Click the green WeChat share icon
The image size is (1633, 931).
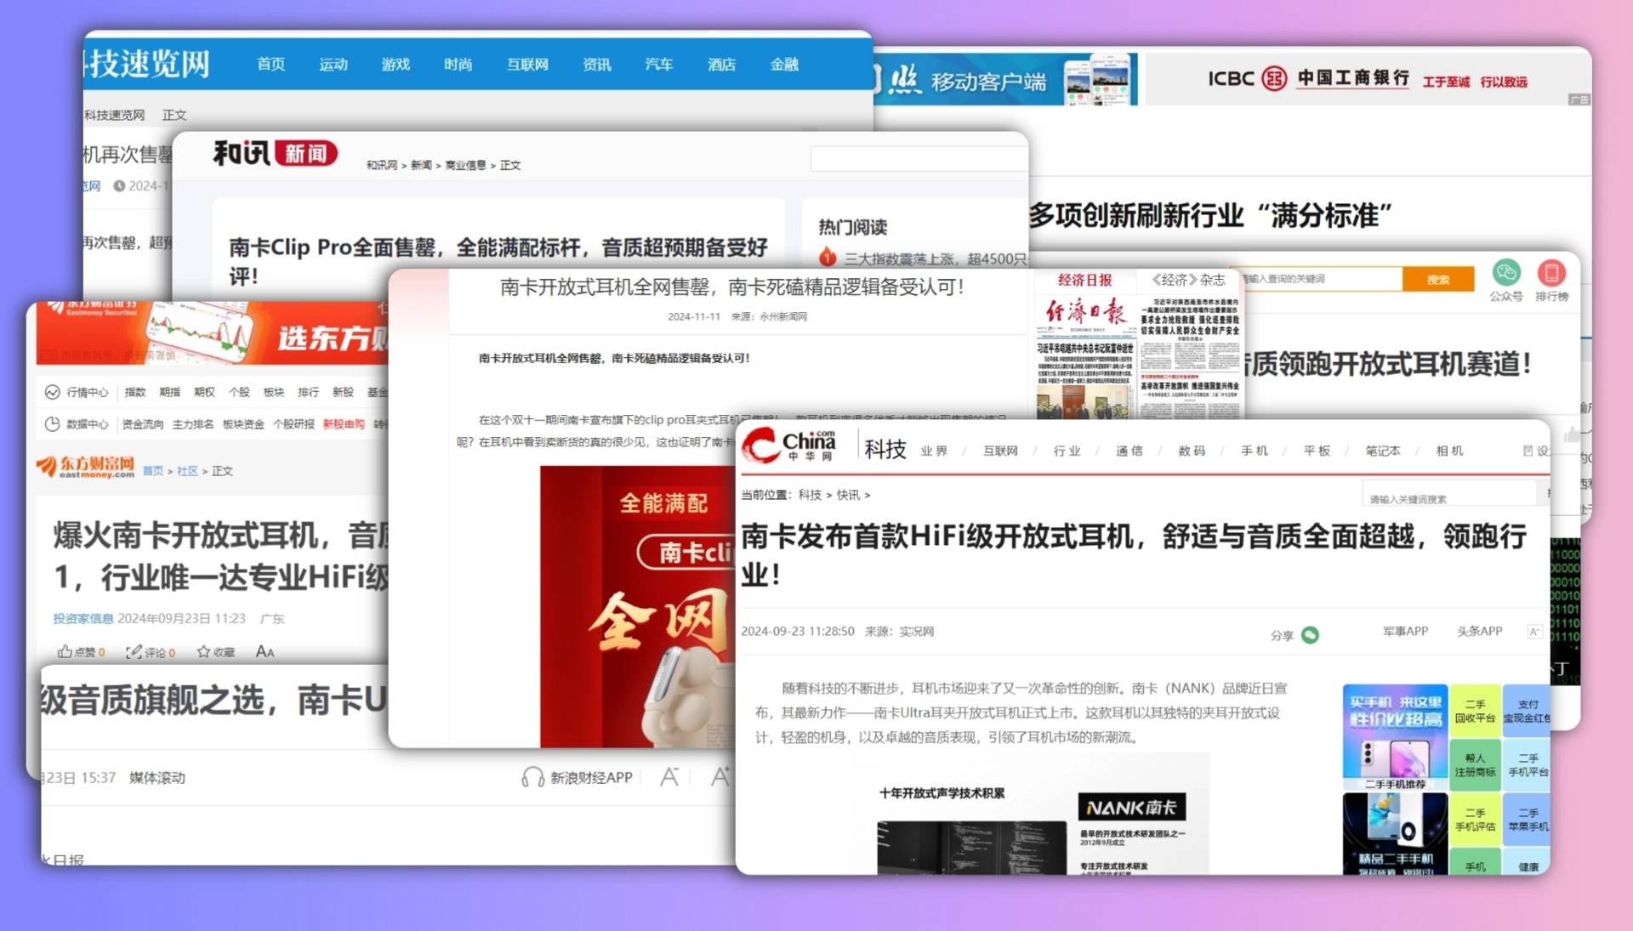[1310, 635]
